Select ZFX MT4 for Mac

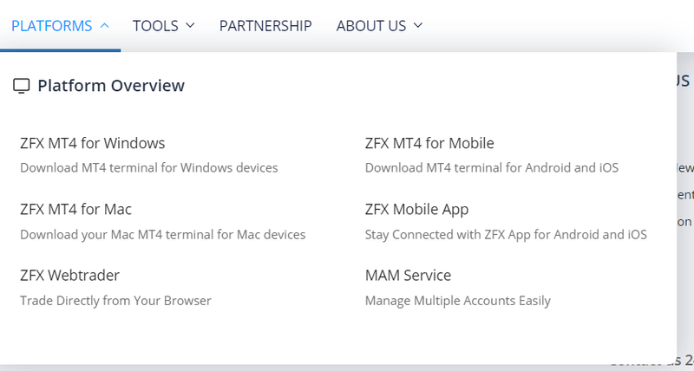pyautogui.click(x=75, y=209)
